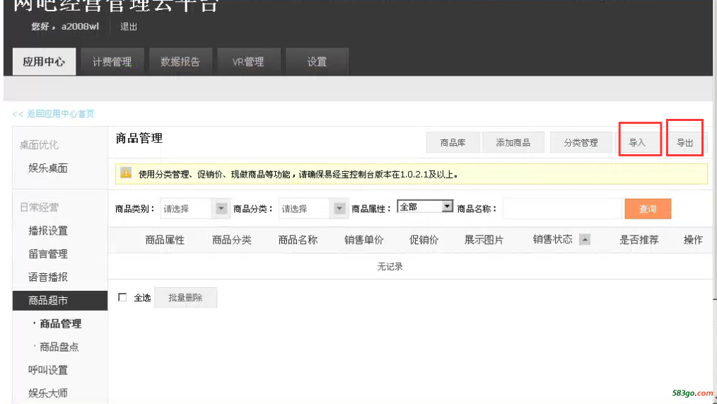
Task: Open 呼叫设置 sidebar item
Action: pyautogui.click(x=48, y=370)
